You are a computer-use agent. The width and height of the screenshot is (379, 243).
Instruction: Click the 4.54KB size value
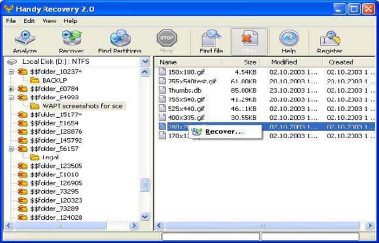click(246, 72)
